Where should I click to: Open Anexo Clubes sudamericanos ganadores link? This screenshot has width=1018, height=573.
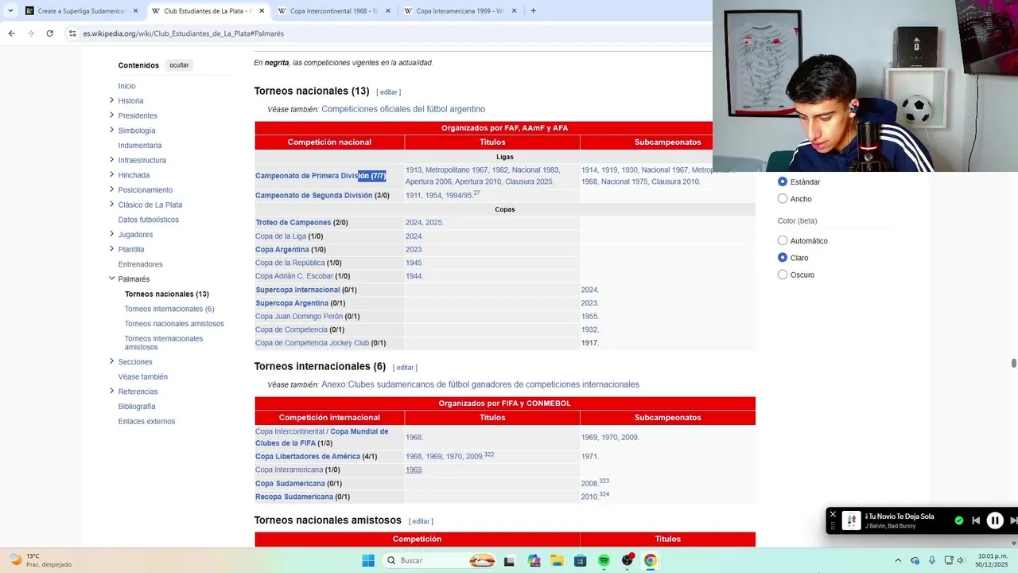tap(480, 384)
